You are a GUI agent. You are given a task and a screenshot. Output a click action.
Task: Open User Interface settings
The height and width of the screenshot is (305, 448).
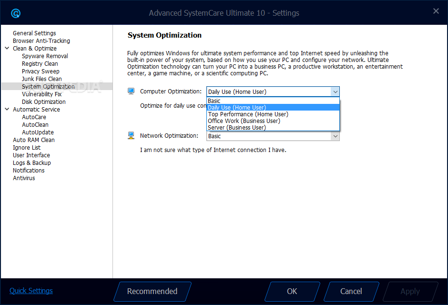click(31, 155)
